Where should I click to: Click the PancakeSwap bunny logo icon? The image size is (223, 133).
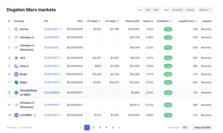(x=16, y=93)
